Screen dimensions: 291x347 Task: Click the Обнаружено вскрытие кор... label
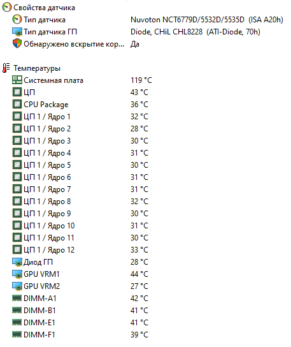pos(74,44)
